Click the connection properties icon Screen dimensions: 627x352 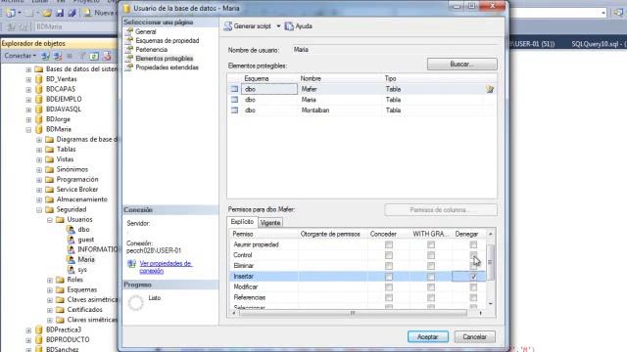(131, 264)
